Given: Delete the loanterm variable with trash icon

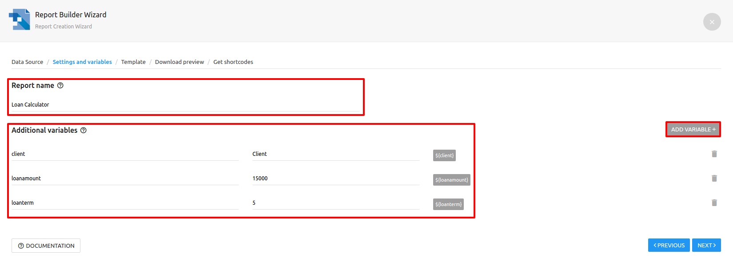Looking at the screenshot, I should pyautogui.click(x=714, y=202).
